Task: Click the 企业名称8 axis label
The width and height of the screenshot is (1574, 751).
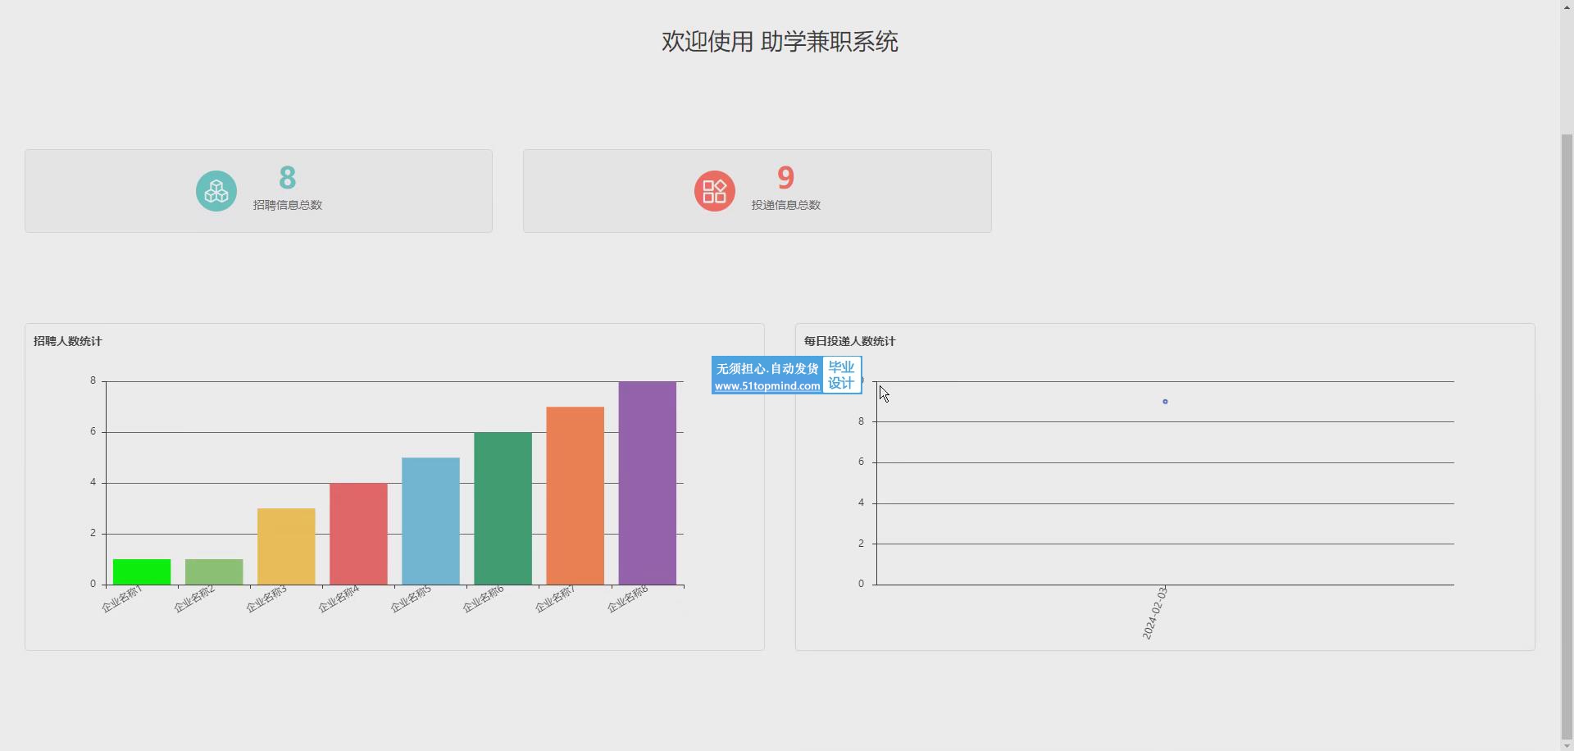Action: 628,599
